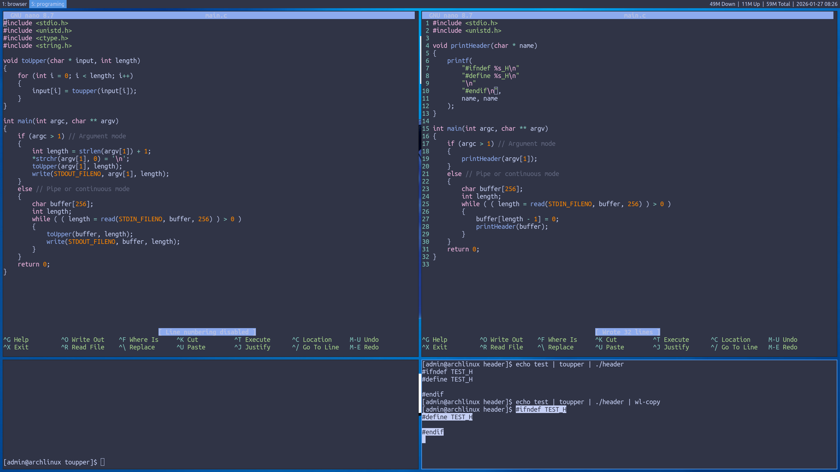Click ^/ Go To Line in left nano

(315, 347)
